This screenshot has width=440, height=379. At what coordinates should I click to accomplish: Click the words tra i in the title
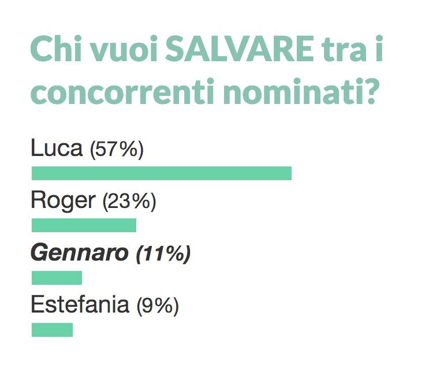tap(352, 49)
